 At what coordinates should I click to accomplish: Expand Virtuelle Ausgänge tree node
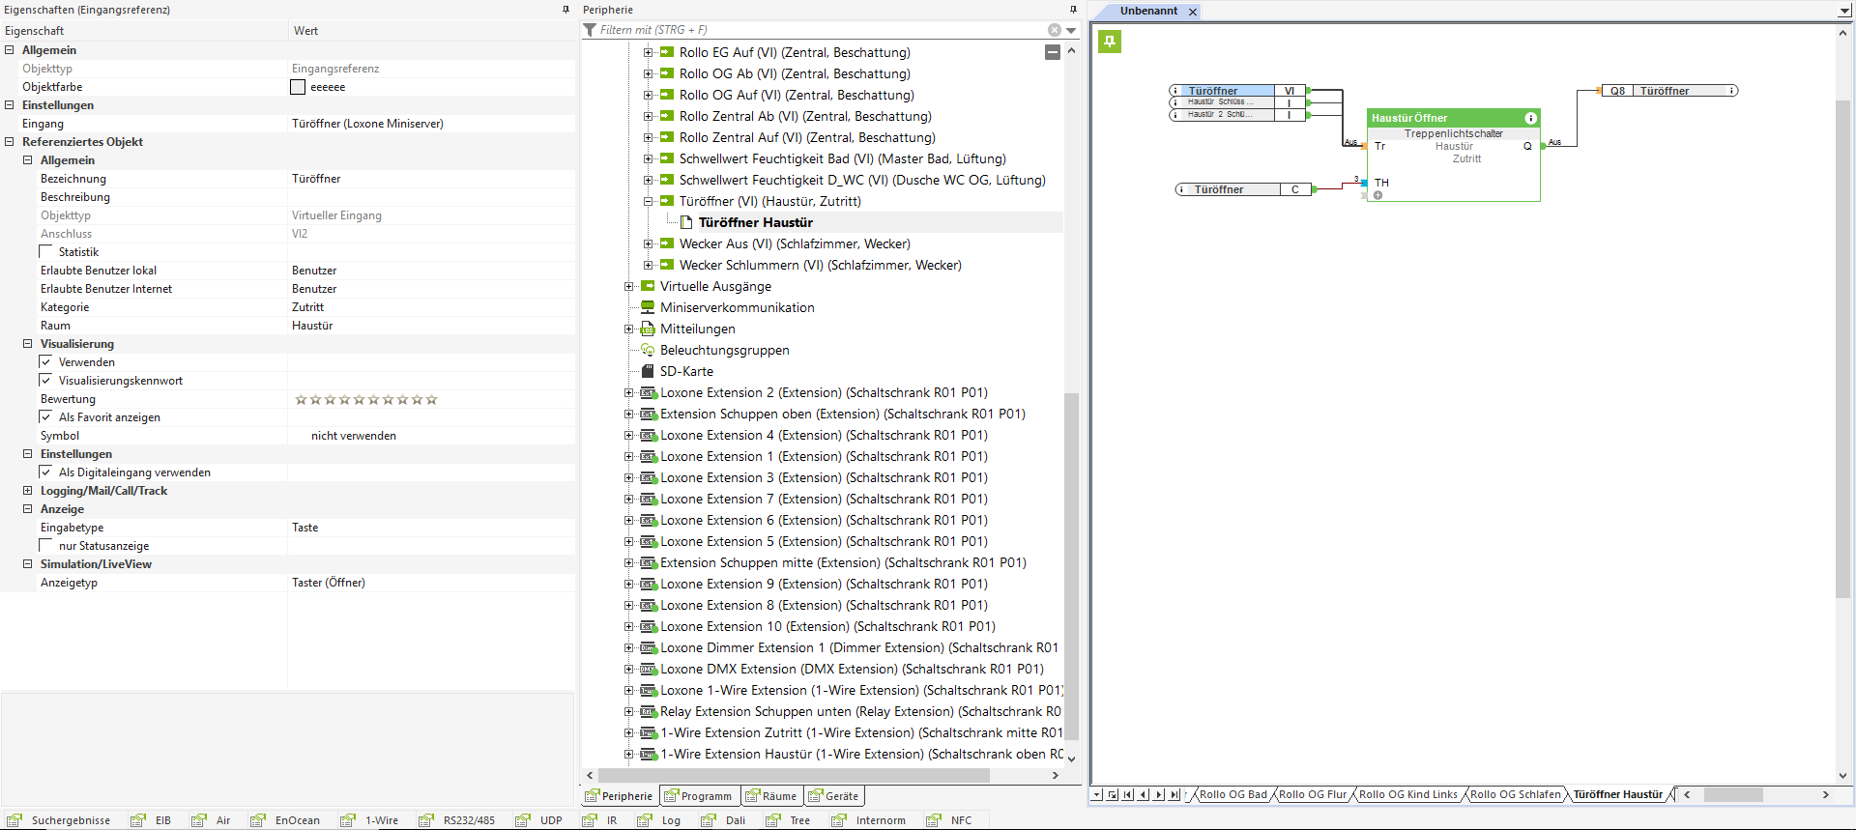pos(629,287)
